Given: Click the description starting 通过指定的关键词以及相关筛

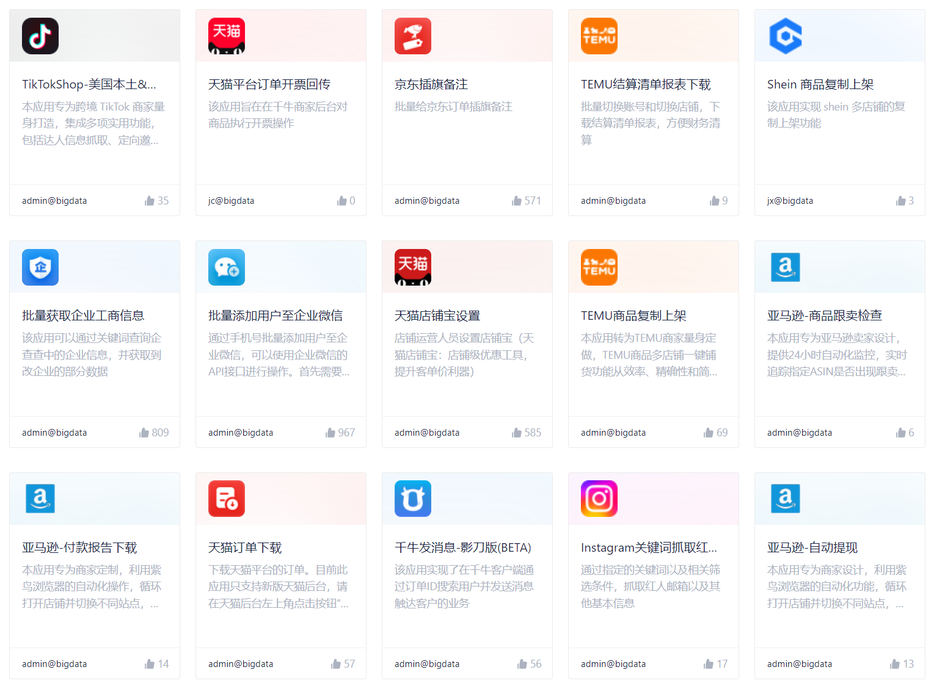Looking at the screenshot, I should pos(651,586).
